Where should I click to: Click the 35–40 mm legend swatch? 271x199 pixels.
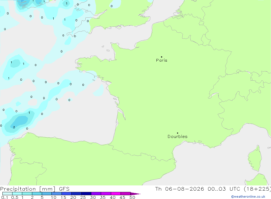[106, 194]
